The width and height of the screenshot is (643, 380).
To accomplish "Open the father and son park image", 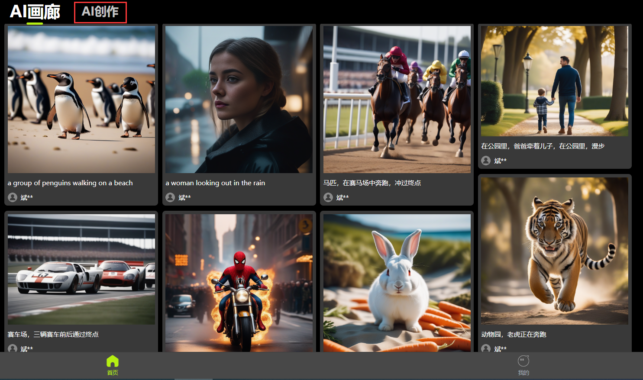I will pos(554,81).
